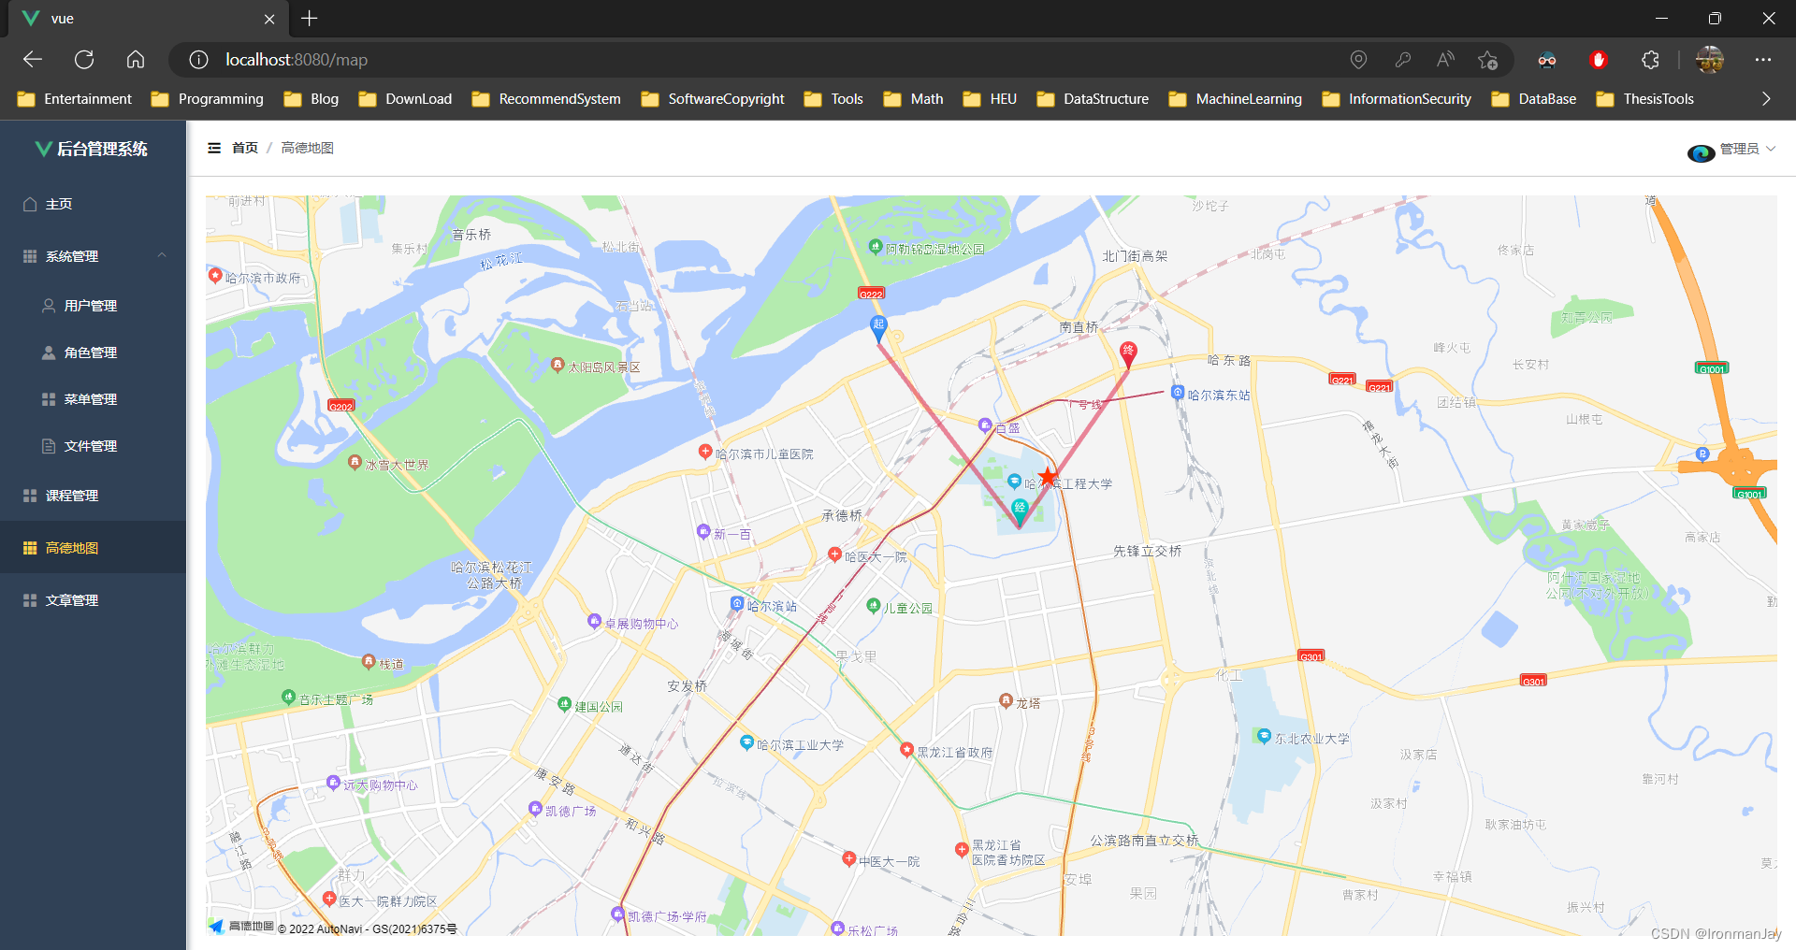The width and height of the screenshot is (1796, 950).
Task: Click the 卓展购物中心 map label
Action: [x=642, y=624]
